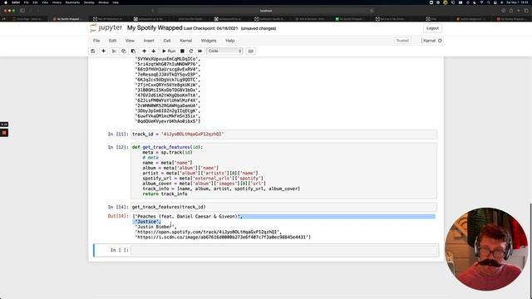Interrupt the kernel with stop icon

(x=182, y=51)
